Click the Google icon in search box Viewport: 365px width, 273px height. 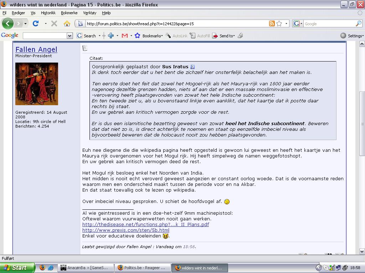click(296, 23)
